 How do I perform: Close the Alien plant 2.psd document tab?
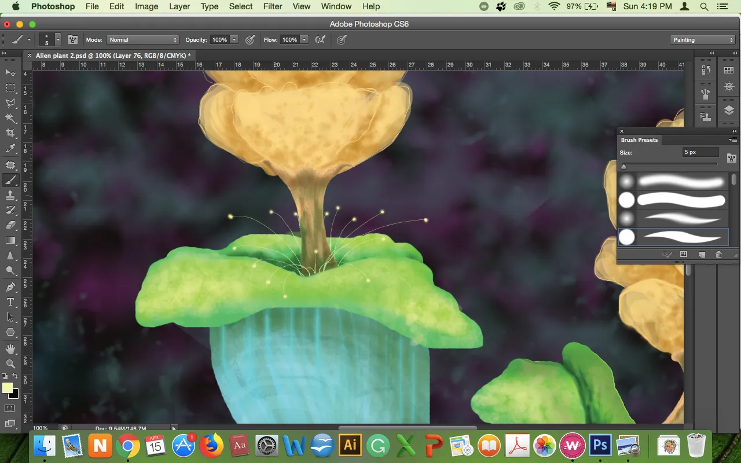[29, 56]
